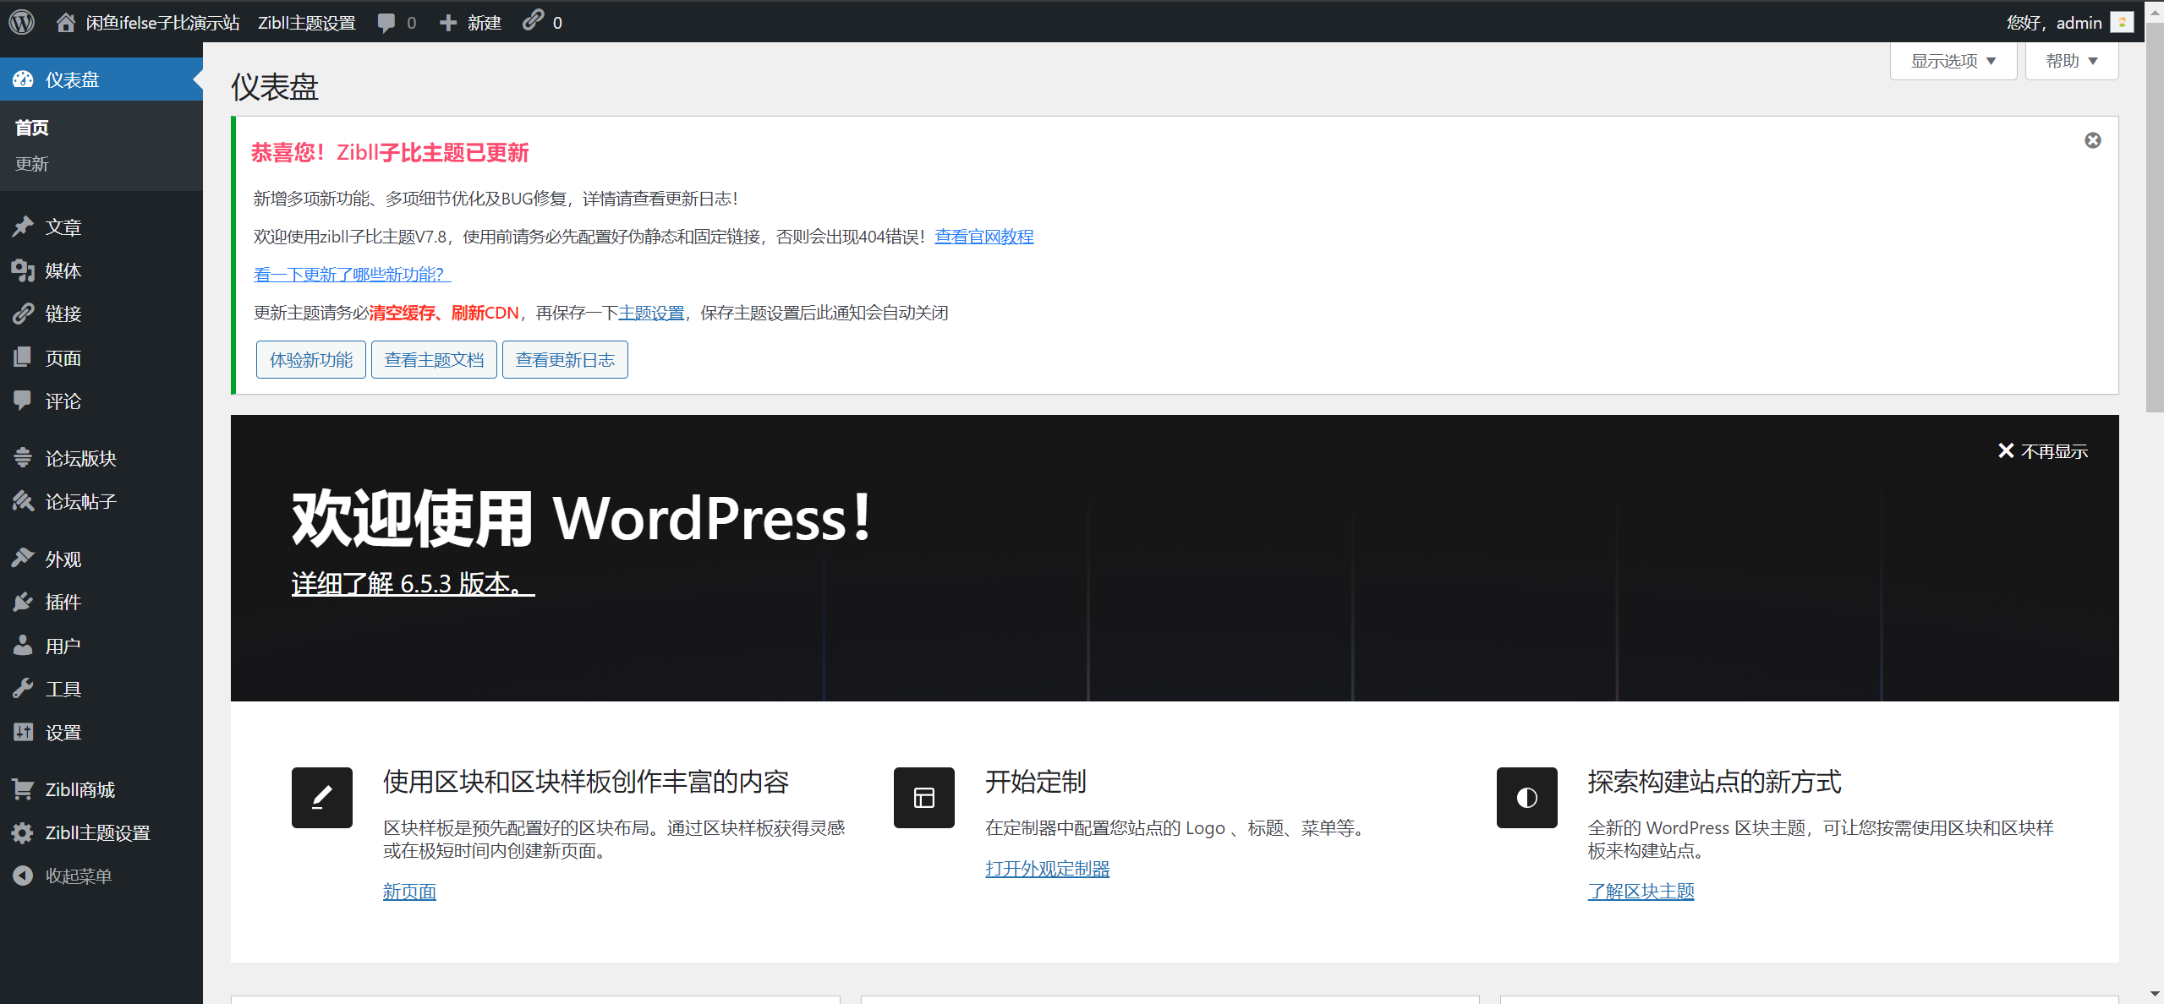Open the 新建 new content menu

471,23
